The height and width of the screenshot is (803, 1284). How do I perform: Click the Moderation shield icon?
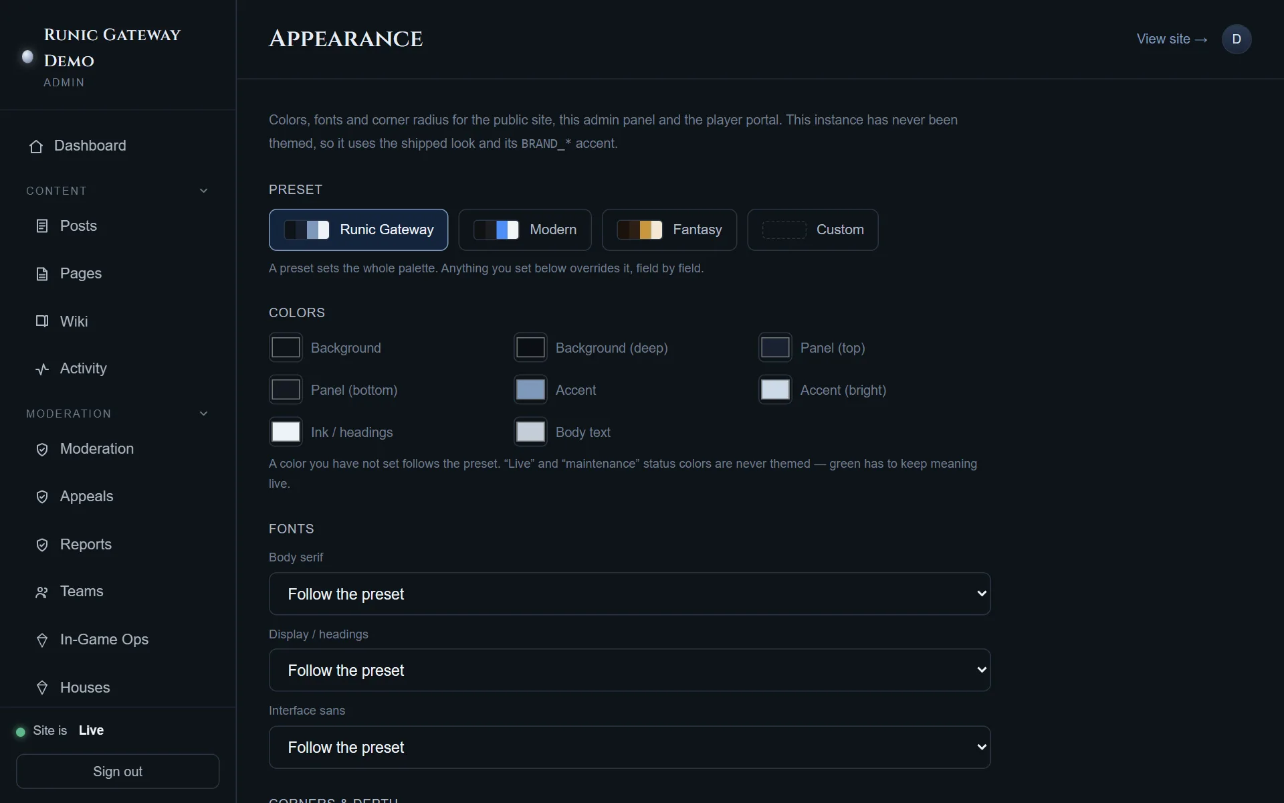pos(42,449)
